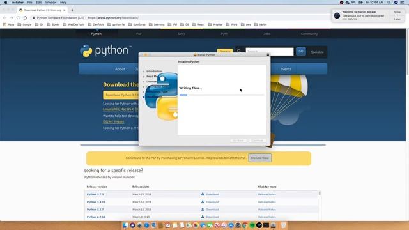Click the Spotlight search magnifier in menu bar
409x230 pixels.
click(389, 3)
